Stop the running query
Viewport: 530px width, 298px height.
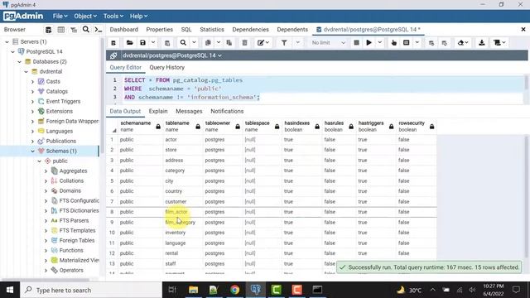pos(356,42)
